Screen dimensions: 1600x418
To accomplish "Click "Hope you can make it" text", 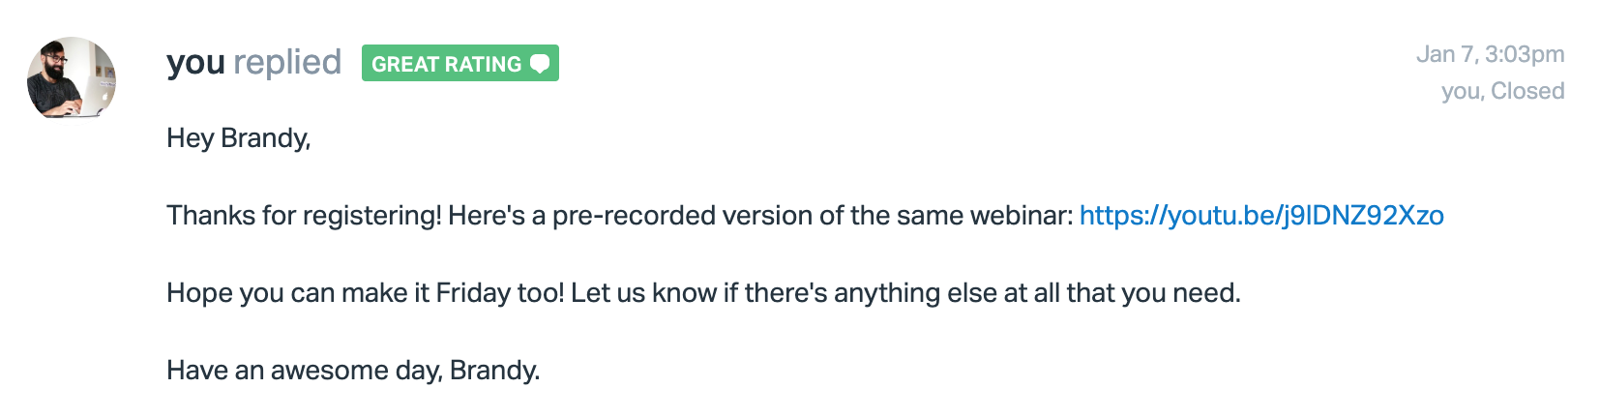I will [x=298, y=292].
